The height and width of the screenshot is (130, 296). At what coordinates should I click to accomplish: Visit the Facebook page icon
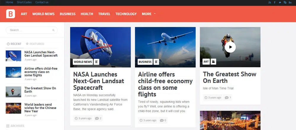275,2
